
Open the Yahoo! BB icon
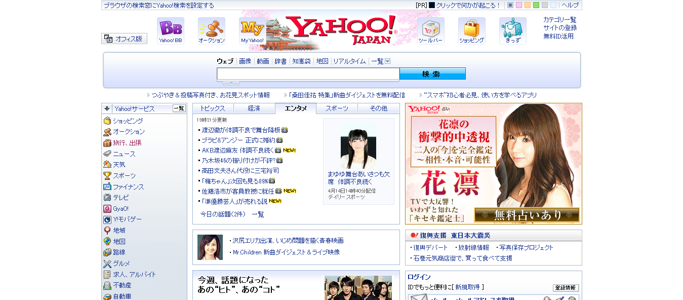point(170,31)
